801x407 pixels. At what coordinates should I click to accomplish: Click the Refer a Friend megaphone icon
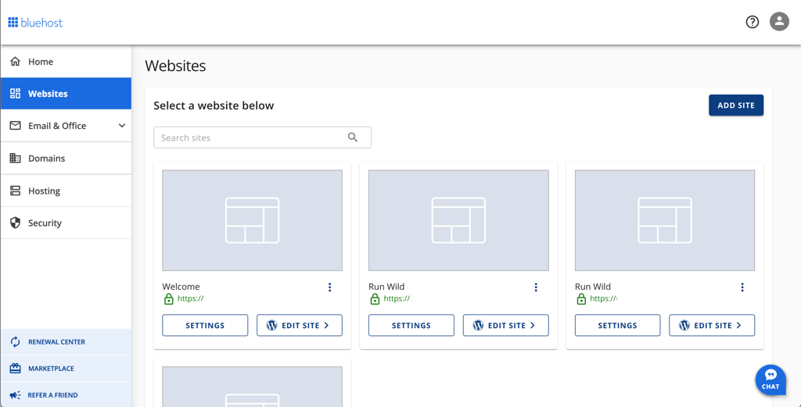(x=16, y=395)
